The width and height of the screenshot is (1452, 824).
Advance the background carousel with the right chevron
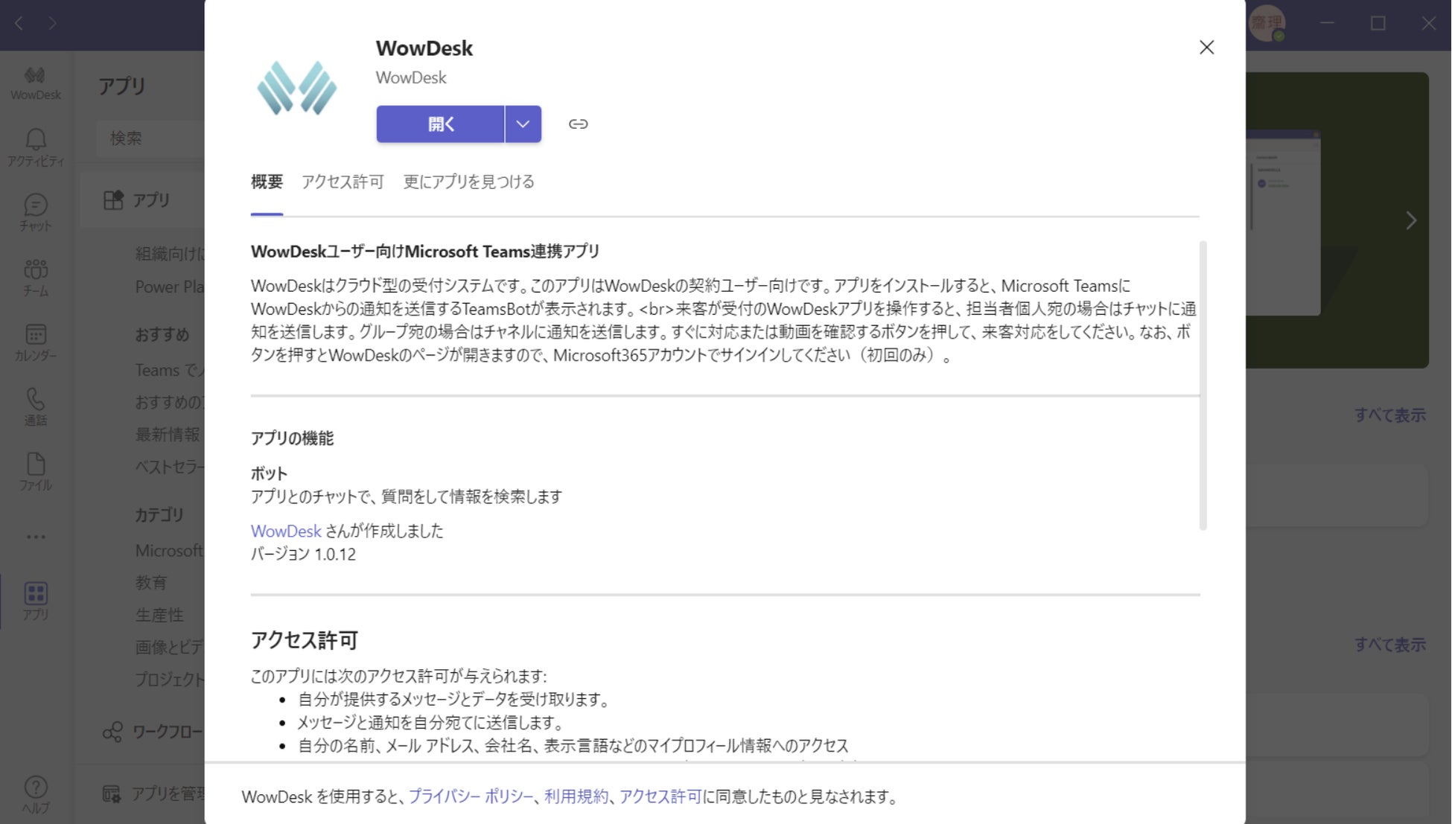tap(1411, 220)
